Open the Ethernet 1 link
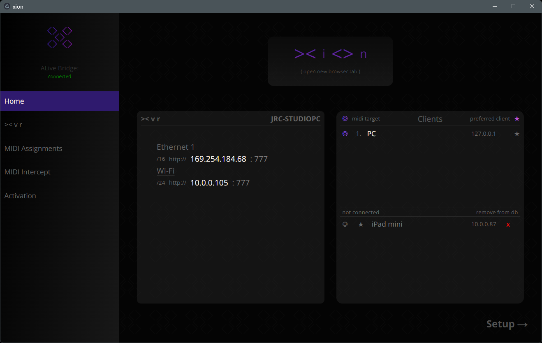The height and width of the screenshot is (343, 542). coord(176,147)
